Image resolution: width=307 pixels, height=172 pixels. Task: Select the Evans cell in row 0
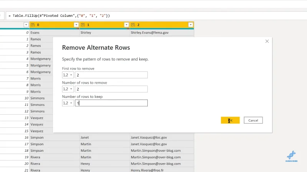(x=54, y=32)
